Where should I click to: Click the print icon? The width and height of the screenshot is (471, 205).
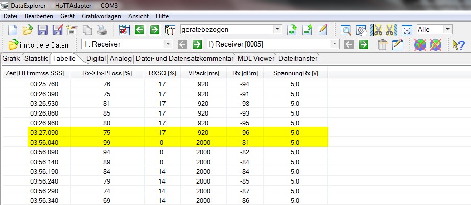(x=102, y=30)
